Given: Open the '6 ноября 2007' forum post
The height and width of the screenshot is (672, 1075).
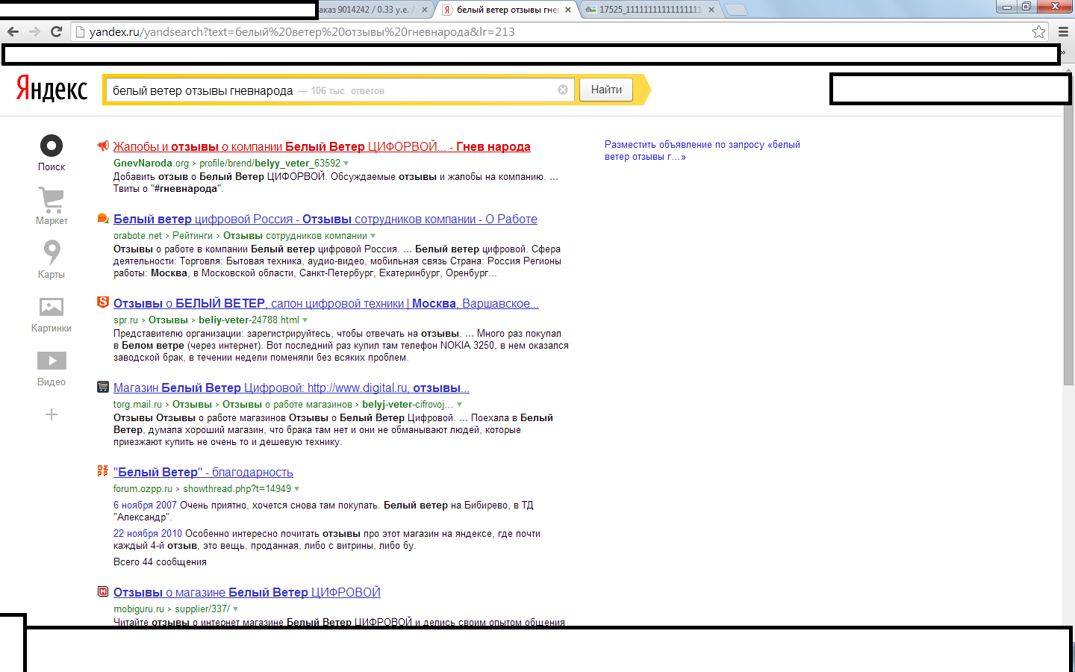Looking at the screenshot, I should 145,505.
